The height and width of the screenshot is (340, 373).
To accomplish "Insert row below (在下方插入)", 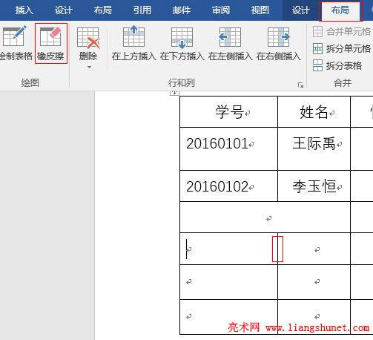I will click(x=182, y=44).
